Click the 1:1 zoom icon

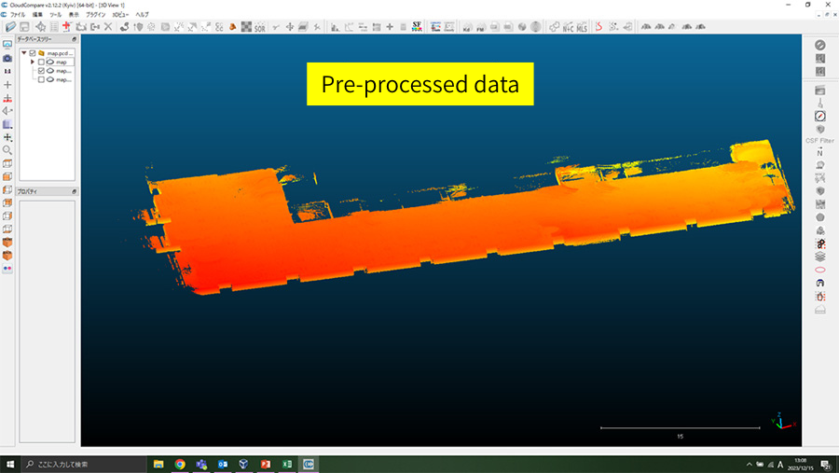coord(7,71)
